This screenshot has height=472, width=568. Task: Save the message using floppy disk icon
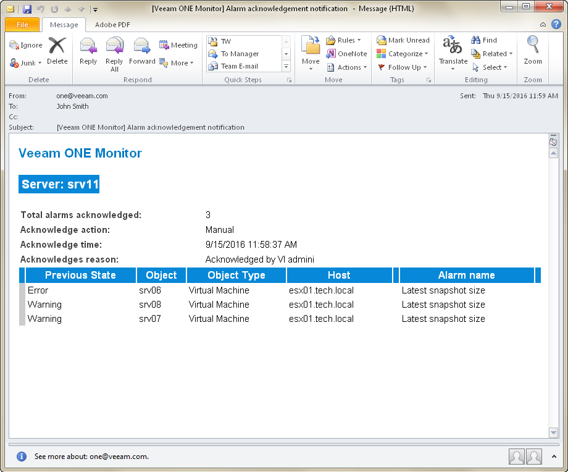pos(27,9)
